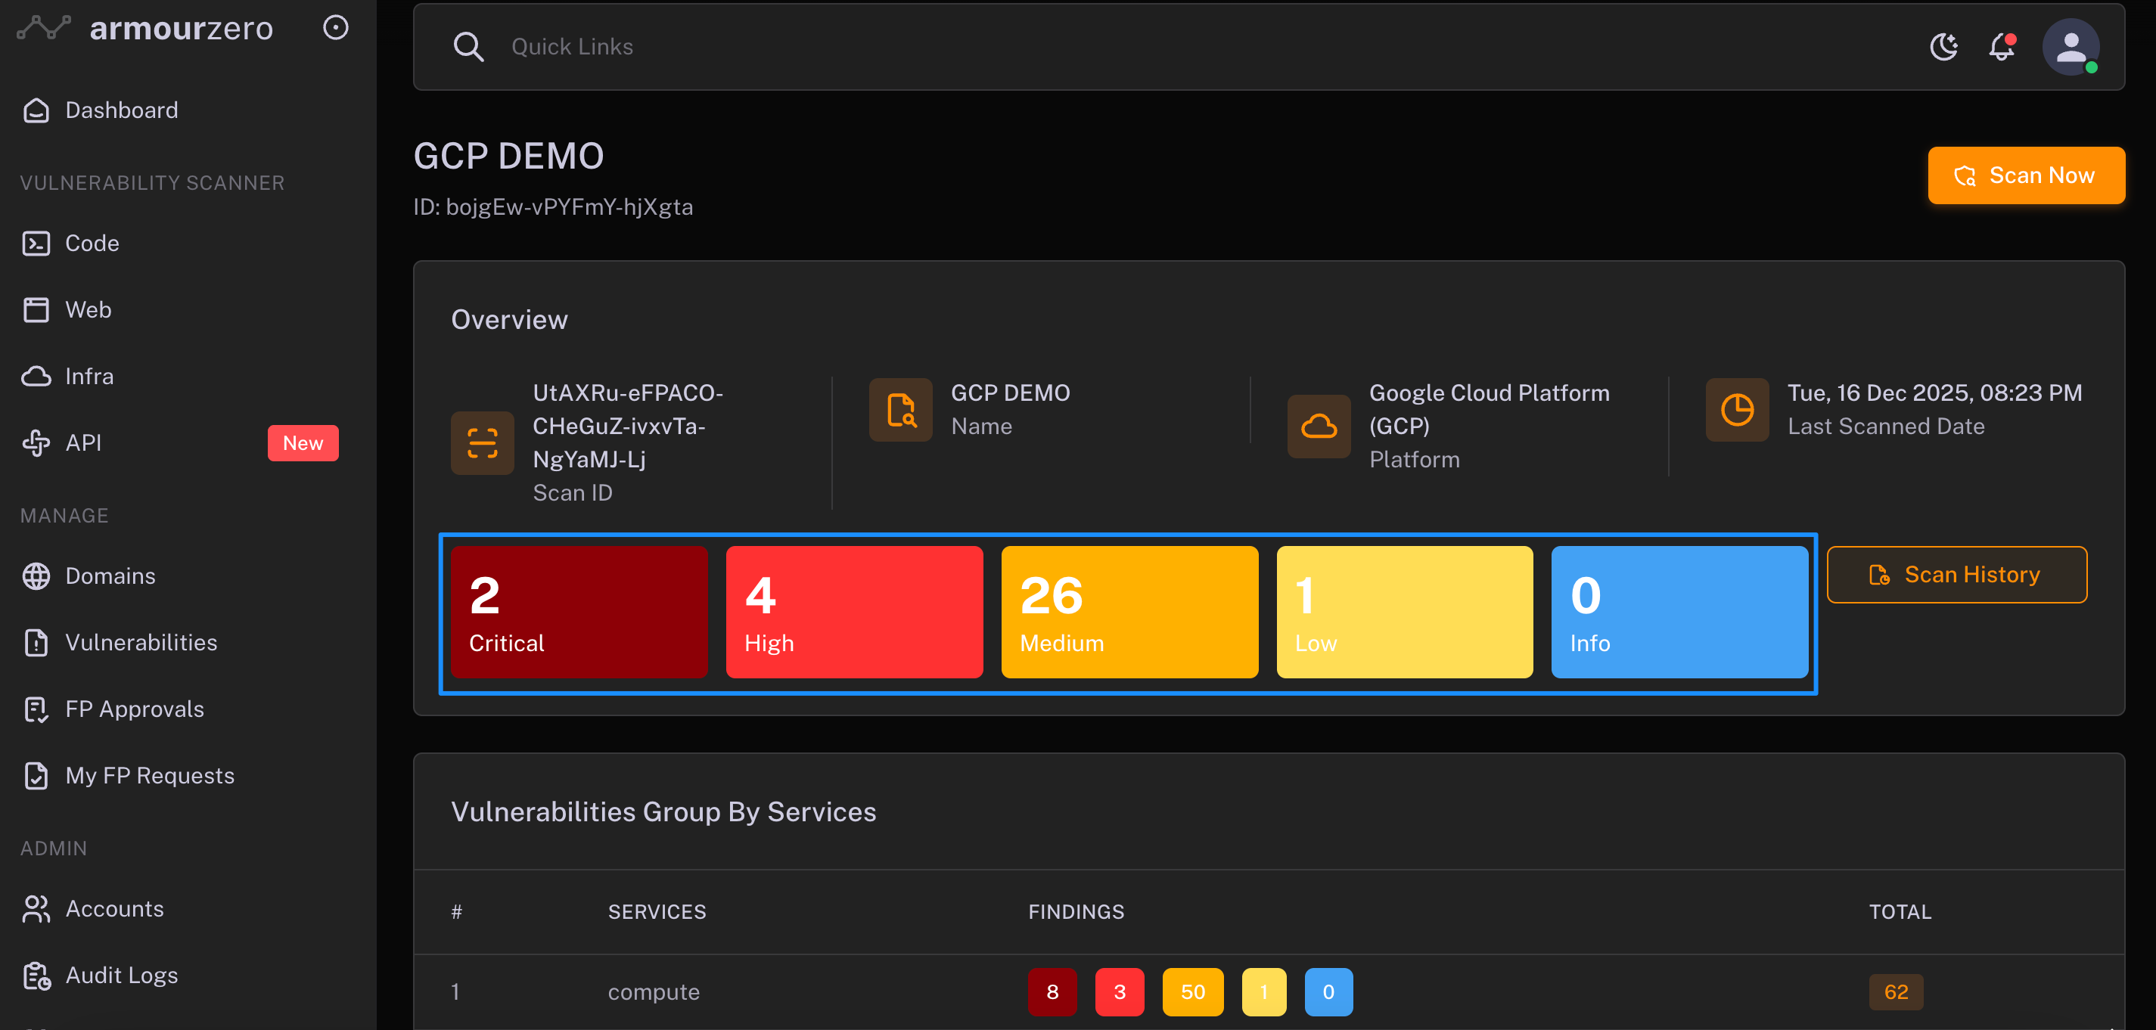This screenshot has width=2156, height=1030.
Task: Go to Dashboard in sidebar
Action: pos(121,110)
